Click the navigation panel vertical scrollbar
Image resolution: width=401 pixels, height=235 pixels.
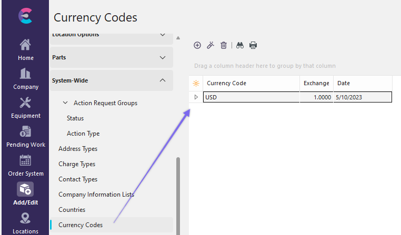click(178, 195)
